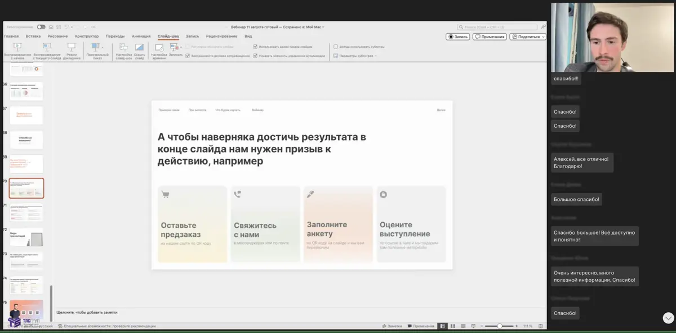676x333 pixels.
Task: Click Примечания in the status bar
Action: pos(421,326)
